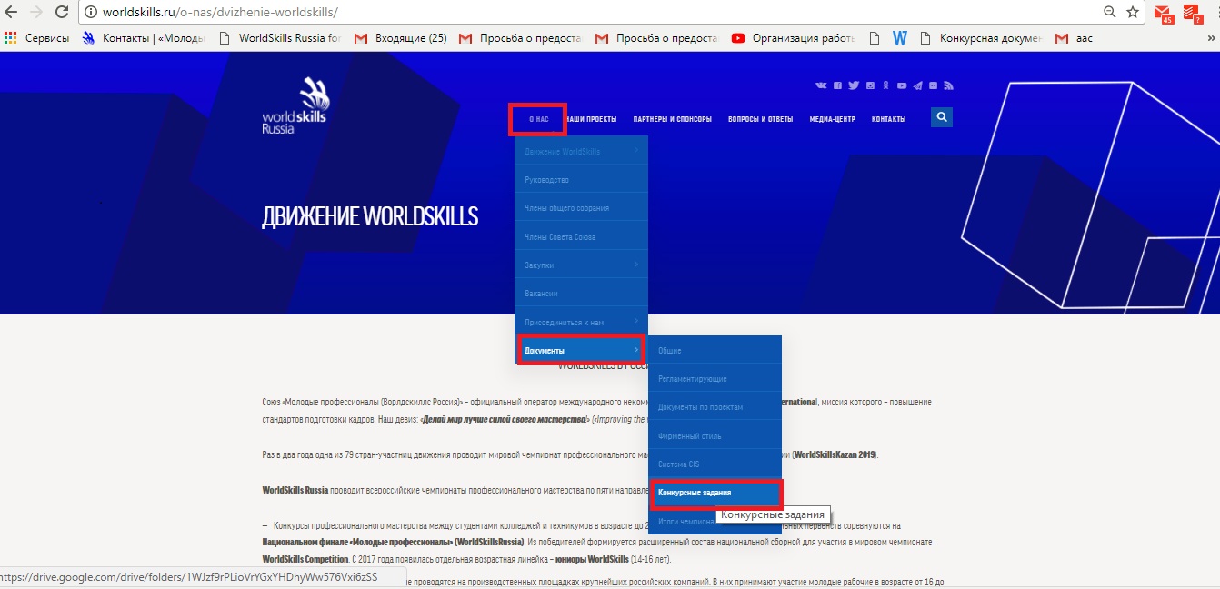Select Конкурсные задания submenu item
The image size is (1220, 589).
point(715,493)
